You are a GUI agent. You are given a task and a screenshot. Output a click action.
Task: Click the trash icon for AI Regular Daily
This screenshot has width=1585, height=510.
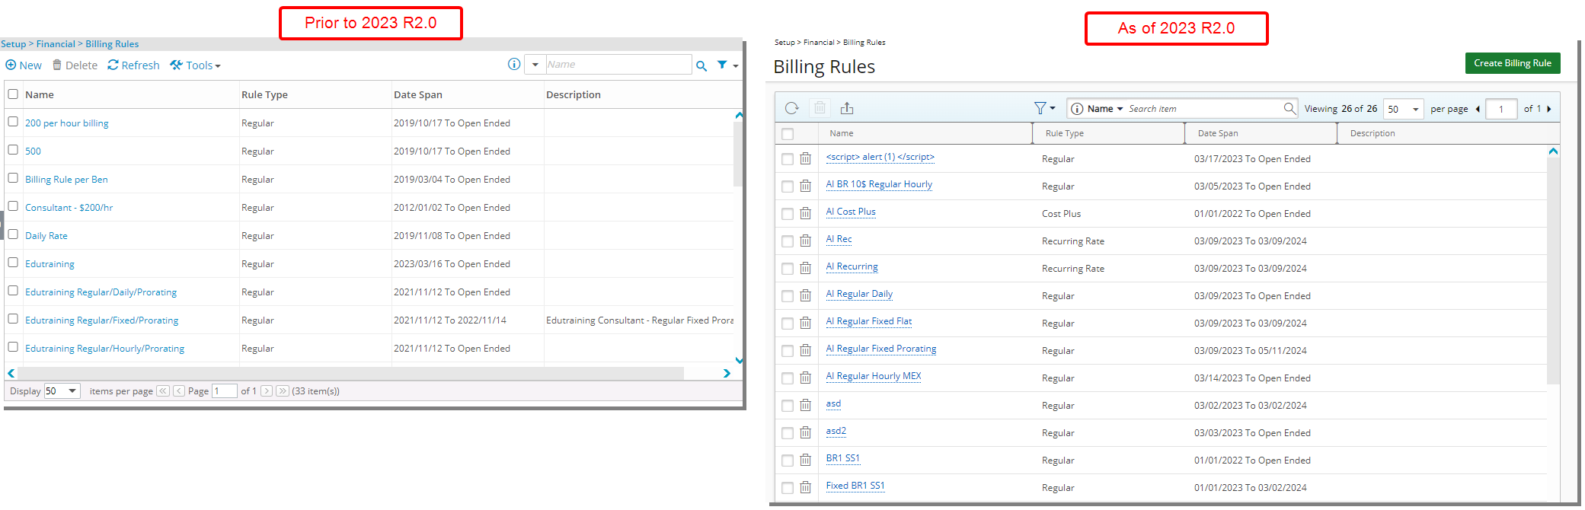pos(806,296)
